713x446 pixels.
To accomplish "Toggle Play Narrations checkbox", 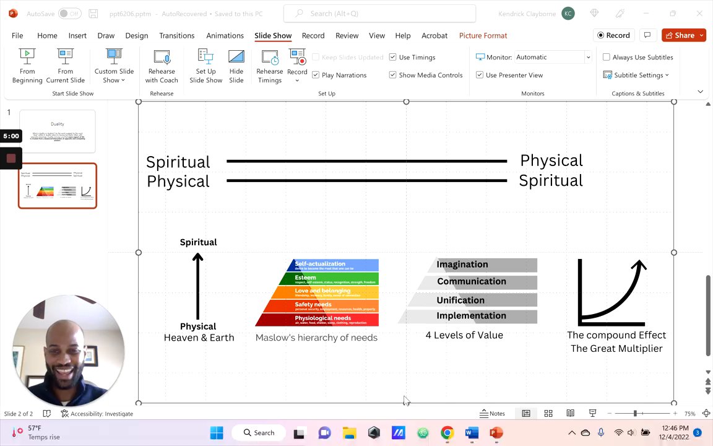I will coord(316,74).
